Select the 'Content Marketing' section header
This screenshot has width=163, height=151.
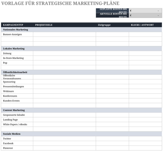coord(81,110)
